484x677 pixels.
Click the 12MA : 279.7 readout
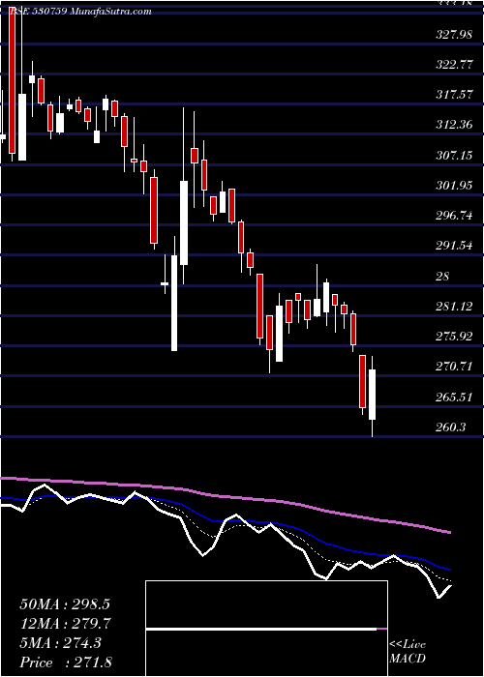coord(65,623)
